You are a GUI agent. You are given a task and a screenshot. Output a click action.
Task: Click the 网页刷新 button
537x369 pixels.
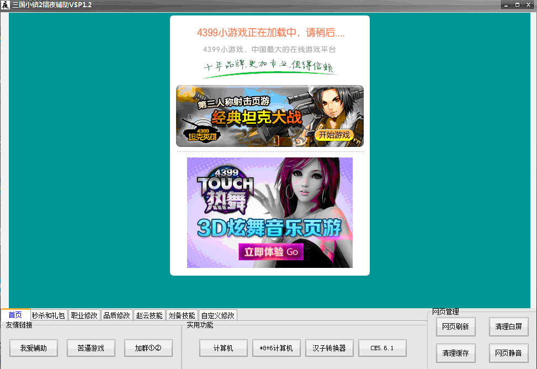[x=455, y=326]
